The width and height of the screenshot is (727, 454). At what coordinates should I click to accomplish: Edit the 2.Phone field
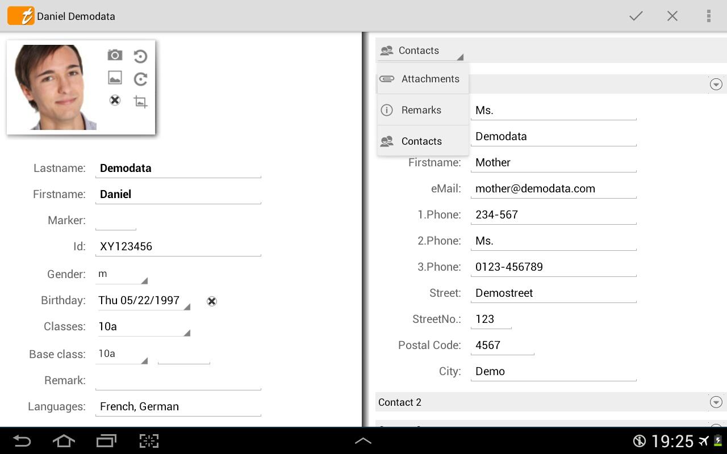point(554,241)
